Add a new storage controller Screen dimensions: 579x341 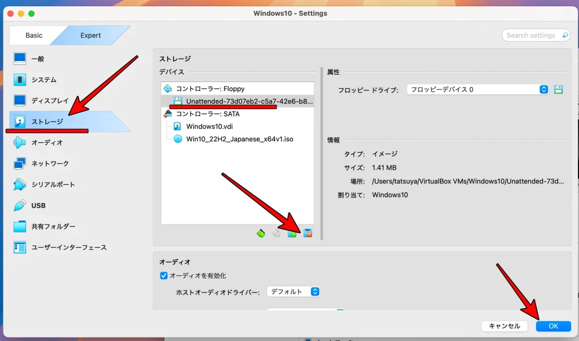click(261, 232)
